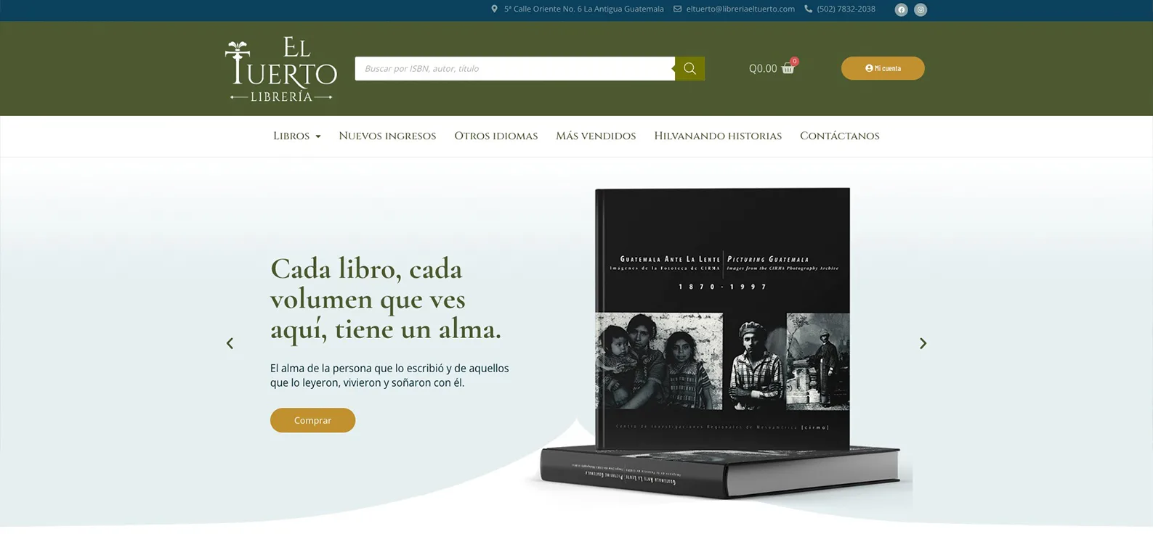The height and width of the screenshot is (542, 1153).
Task: Expand the Libros dropdown menu
Action: coord(296,136)
